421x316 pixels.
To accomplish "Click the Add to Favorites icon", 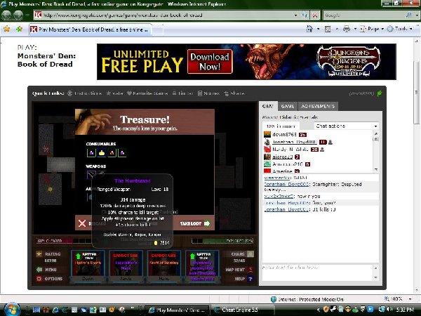I will click(x=19, y=29).
